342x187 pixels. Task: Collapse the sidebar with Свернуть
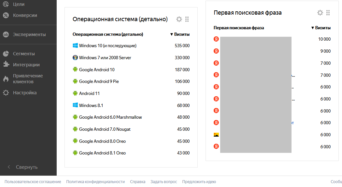coord(27,167)
